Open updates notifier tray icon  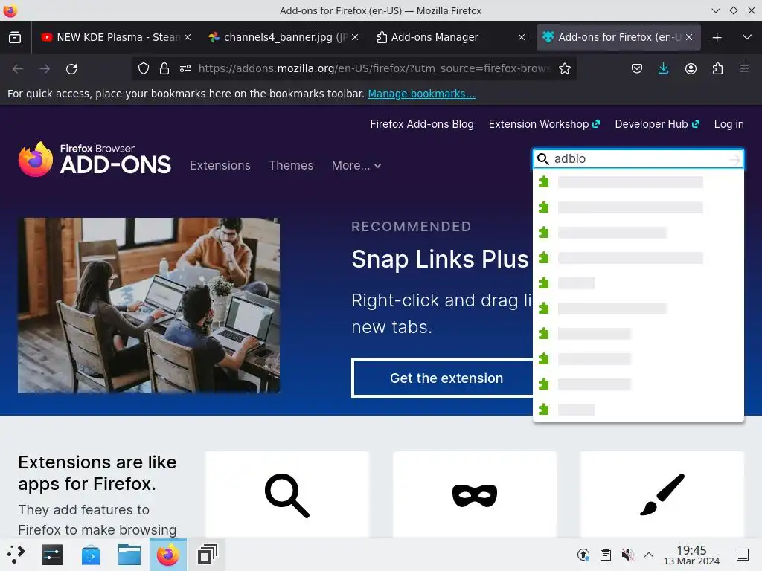click(x=583, y=555)
